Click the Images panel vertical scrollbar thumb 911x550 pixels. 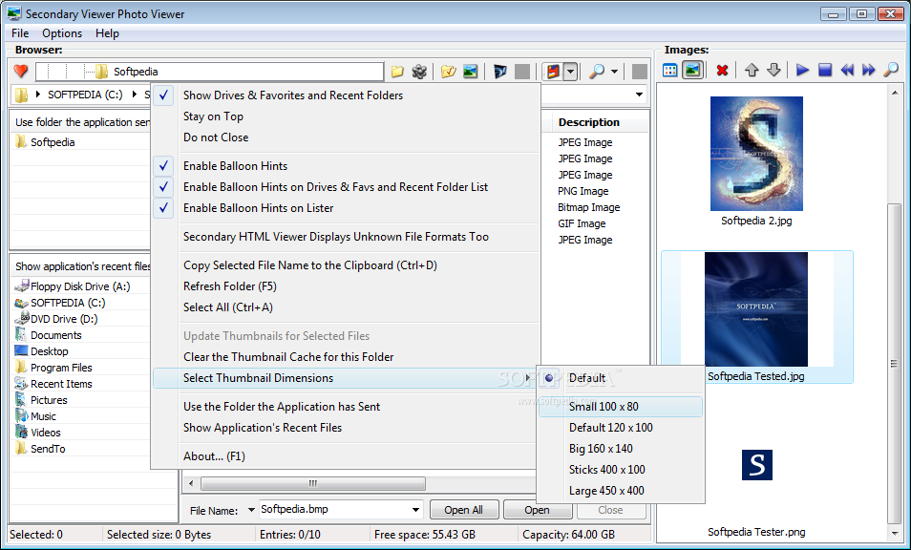894,364
